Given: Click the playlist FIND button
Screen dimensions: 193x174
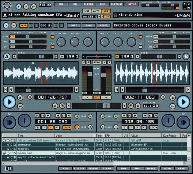Looking at the screenshot, I should [x=137, y=168].
